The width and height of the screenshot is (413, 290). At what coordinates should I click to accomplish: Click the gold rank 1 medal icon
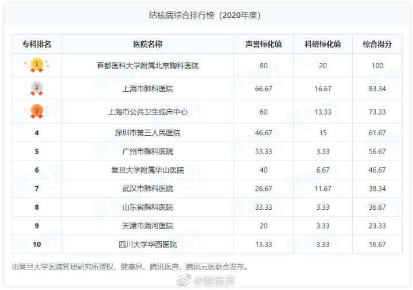(37, 65)
